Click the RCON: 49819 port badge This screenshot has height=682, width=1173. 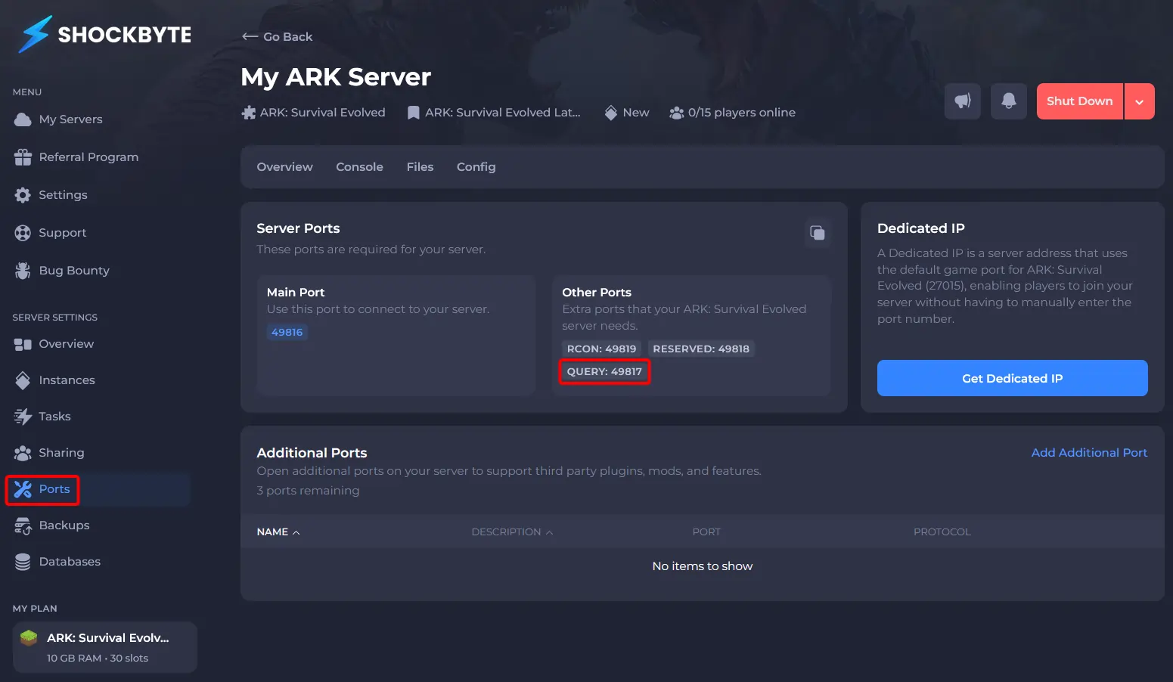pyautogui.click(x=602, y=349)
